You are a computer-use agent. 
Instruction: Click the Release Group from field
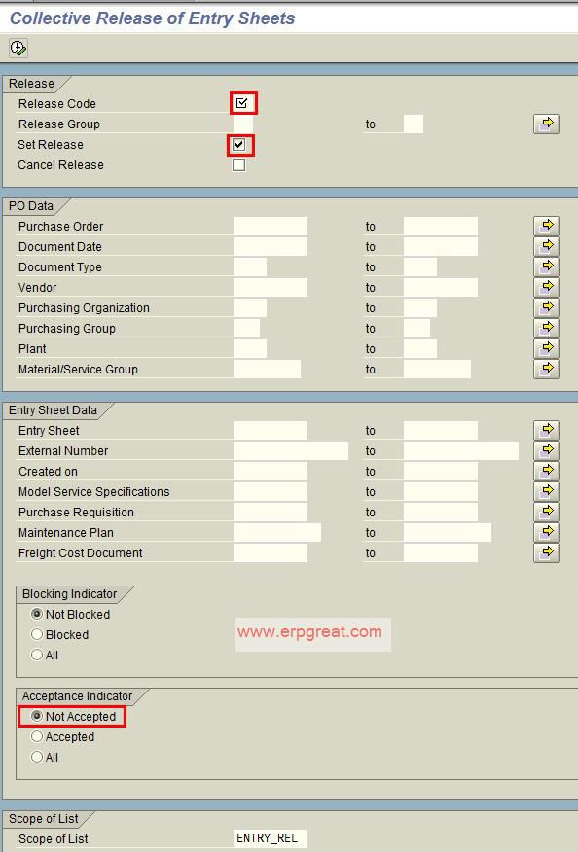click(243, 124)
